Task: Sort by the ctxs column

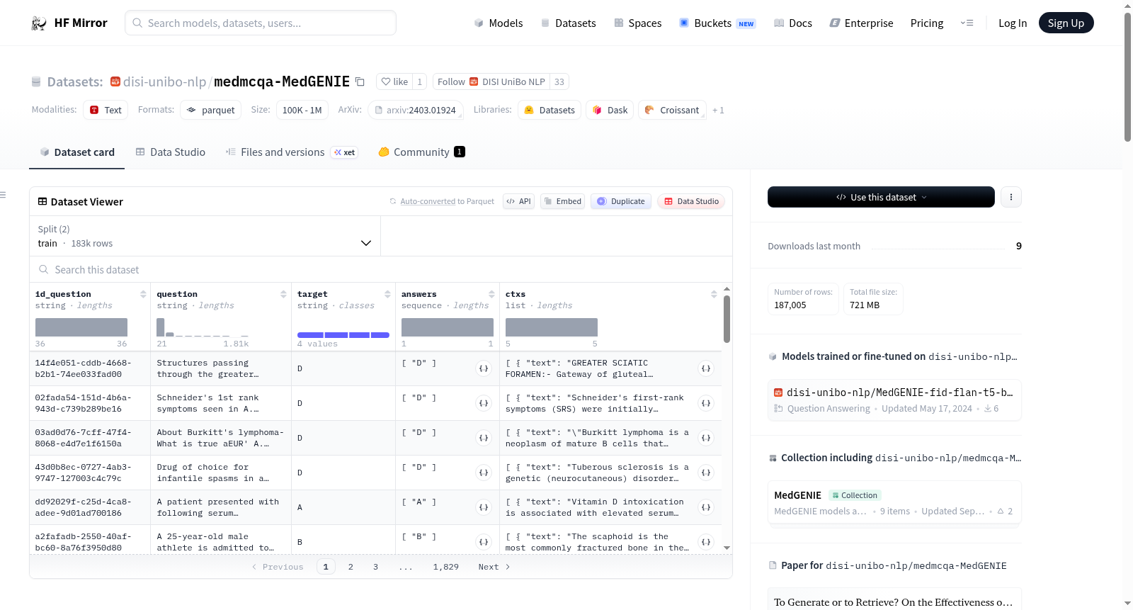Action: click(x=714, y=294)
